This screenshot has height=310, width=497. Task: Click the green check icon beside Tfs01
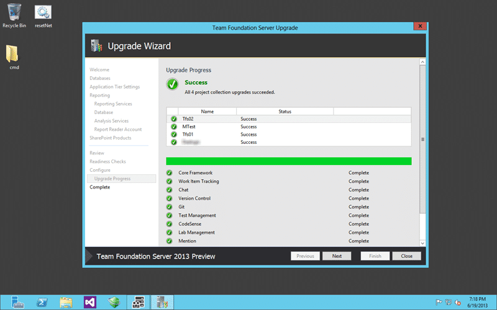tap(174, 135)
